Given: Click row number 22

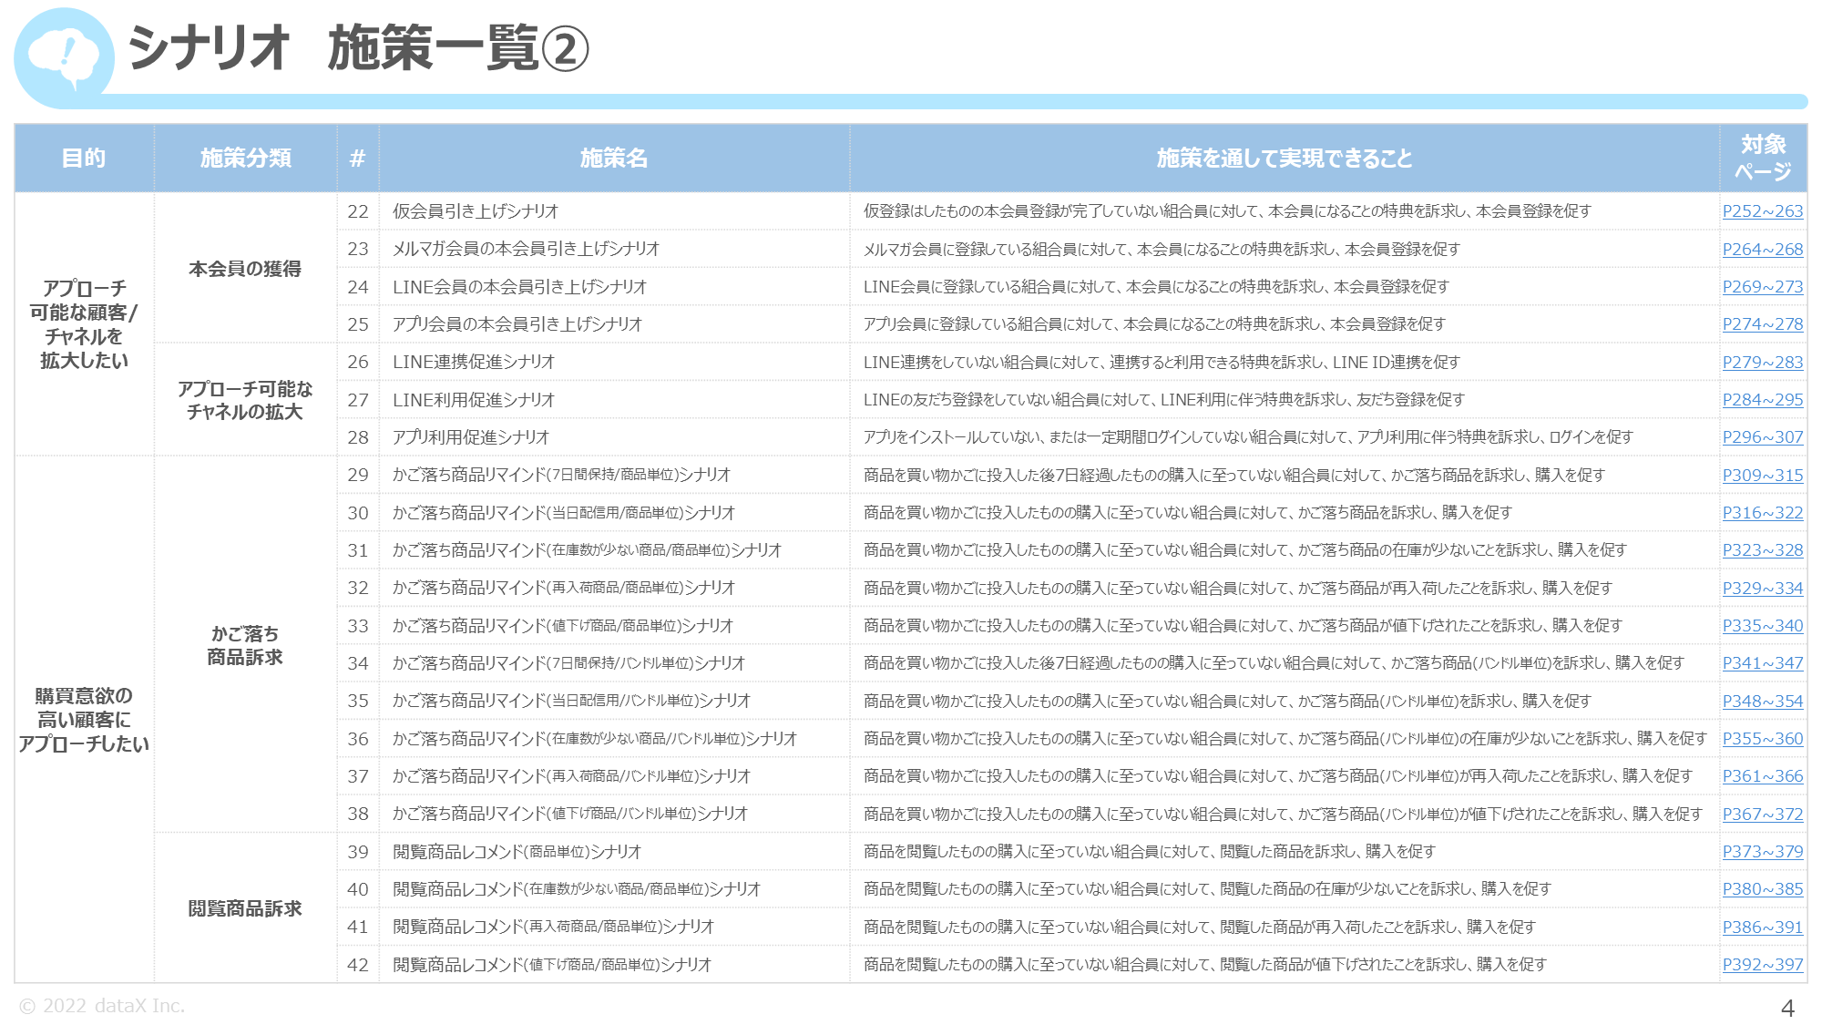Looking at the screenshot, I should pyautogui.click(x=358, y=211).
